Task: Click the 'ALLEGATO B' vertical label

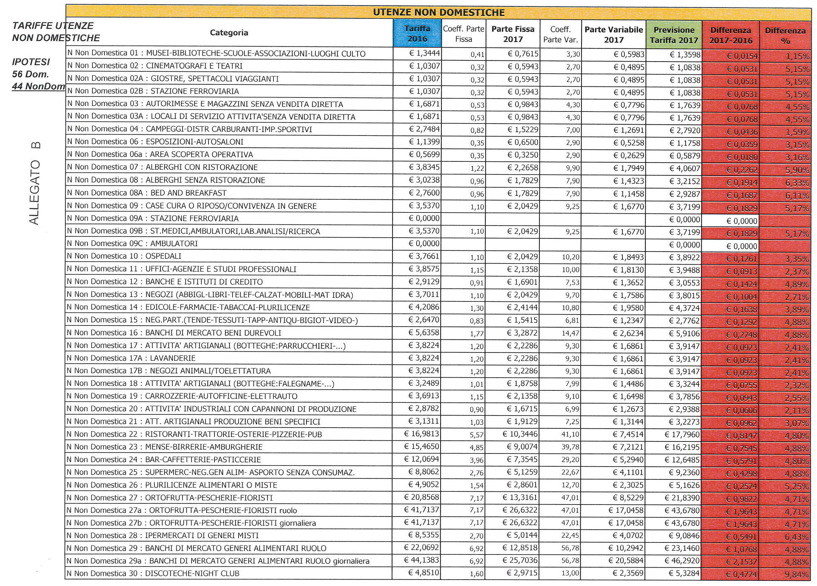Action: (x=35, y=183)
